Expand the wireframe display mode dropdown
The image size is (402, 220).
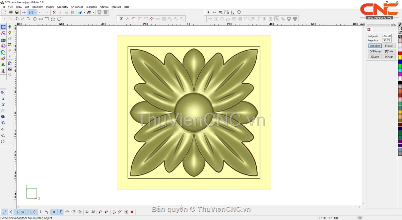point(94,12)
